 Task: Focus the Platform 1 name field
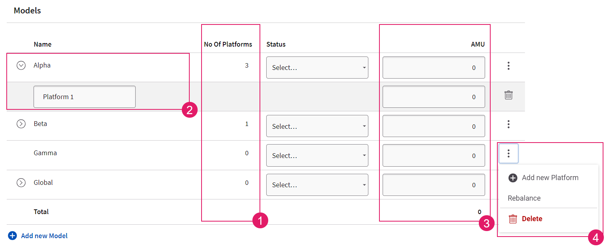[84, 97]
